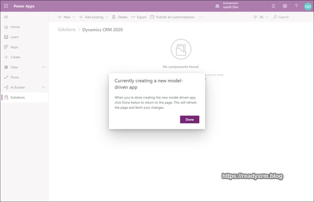Click the environment picker icon

coord(217,6)
